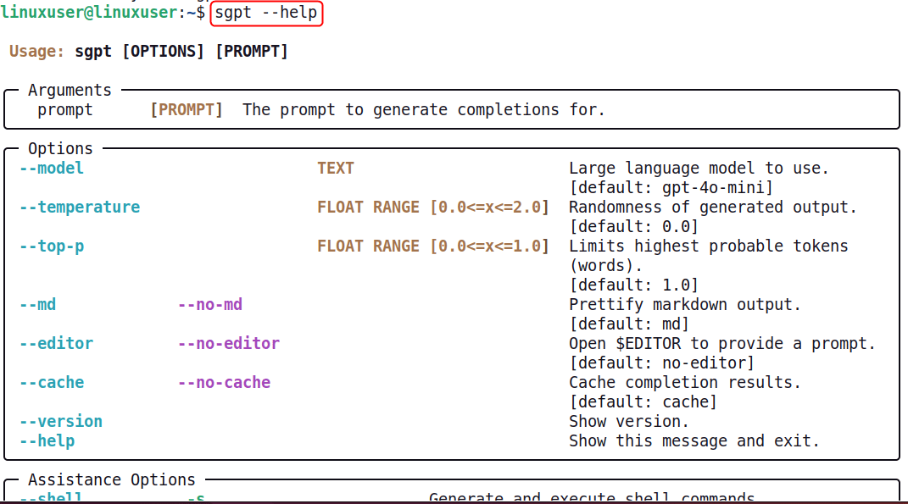Click the --no-editor flag
The height and width of the screenshot is (504, 908).
[229, 343]
